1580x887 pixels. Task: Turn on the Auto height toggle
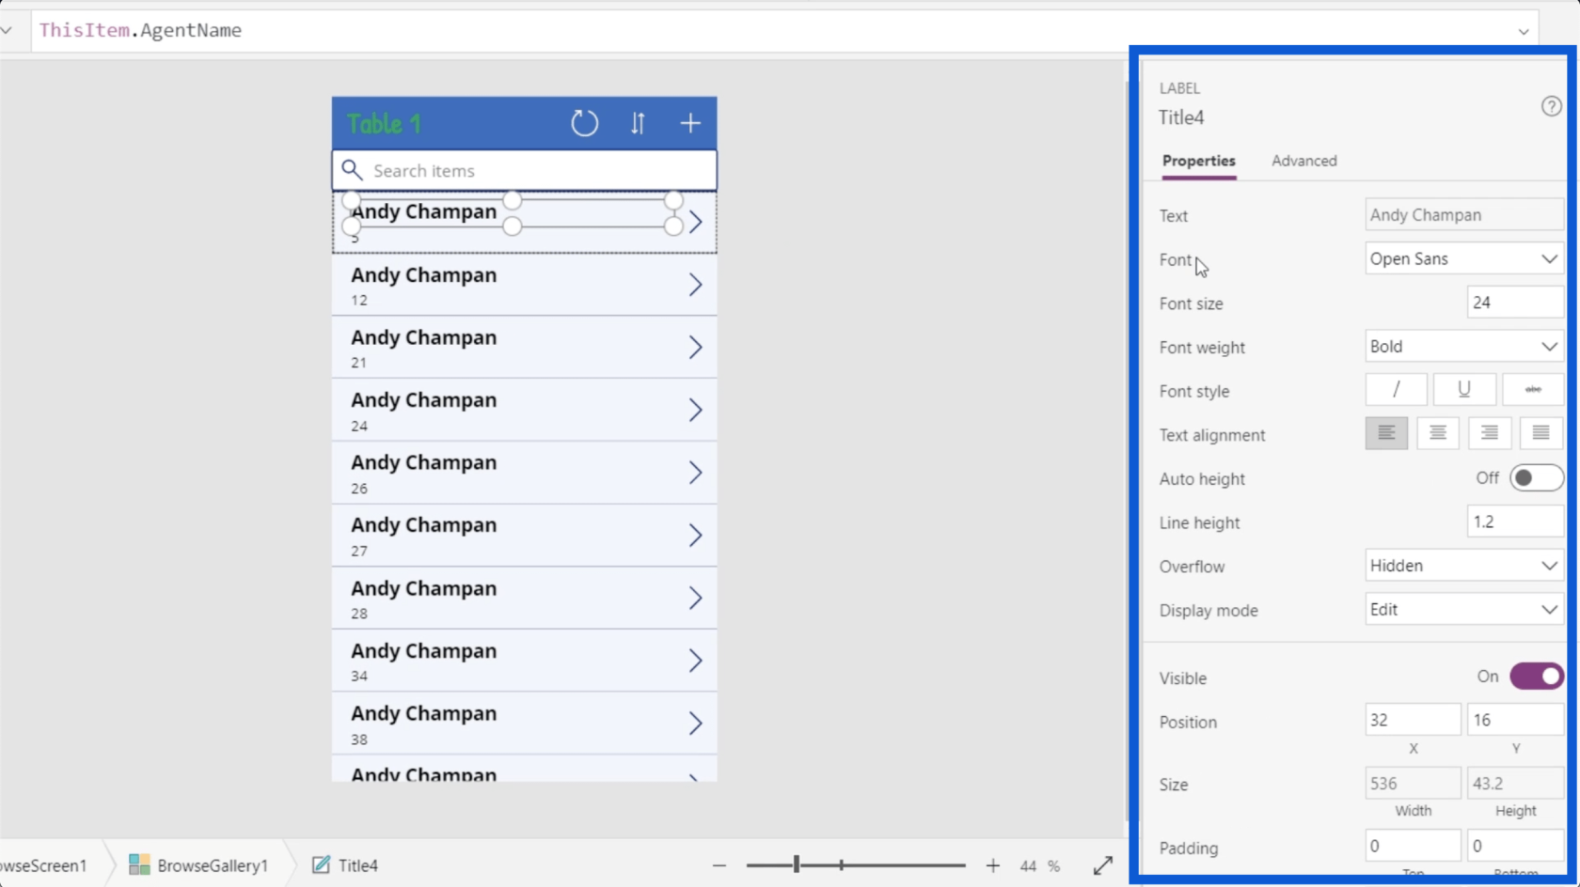(1535, 478)
